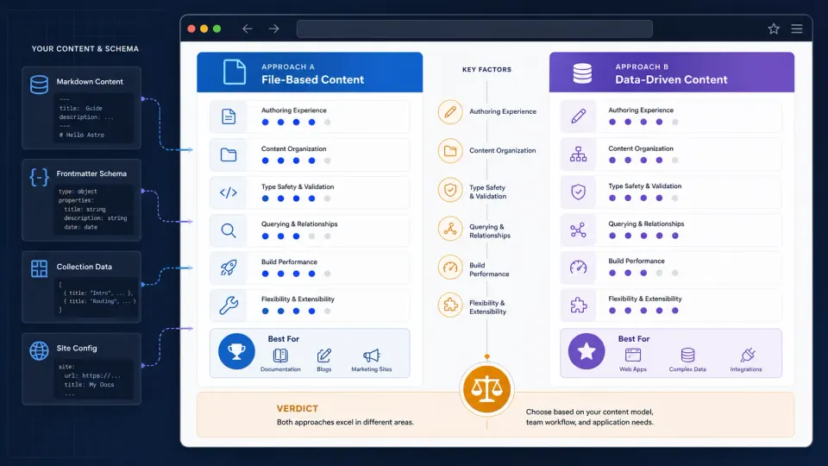
Task: Click the browser address bar
Action: click(x=474, y=28)
